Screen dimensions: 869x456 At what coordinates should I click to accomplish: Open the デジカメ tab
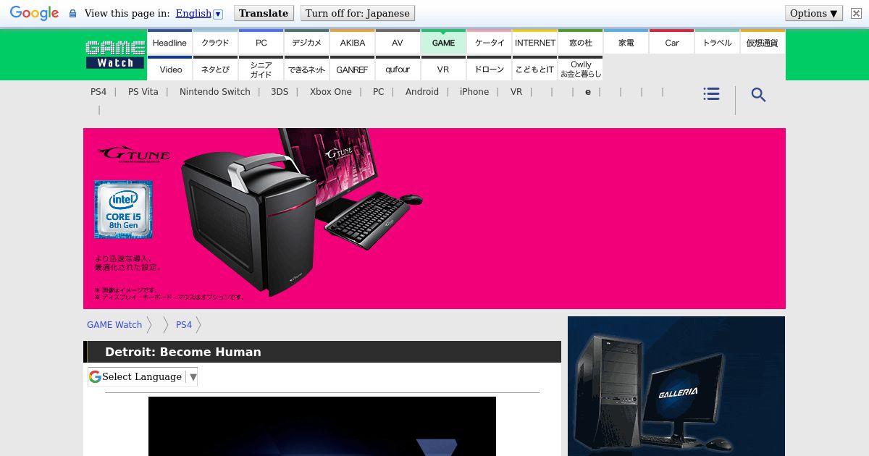tap(306, 43)
